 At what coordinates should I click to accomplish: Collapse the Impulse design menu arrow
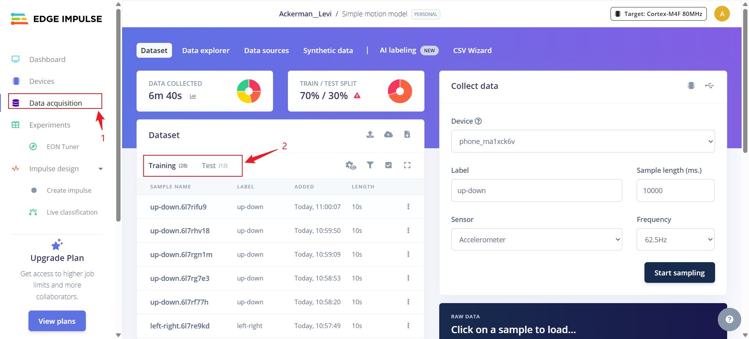pos(101,169)
